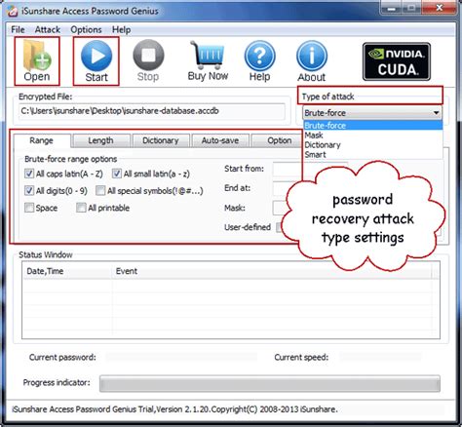The width and height of the screenshot is (462, 427).
Task: Choose Dictionary attack type in list
Action: coord(373,144)
